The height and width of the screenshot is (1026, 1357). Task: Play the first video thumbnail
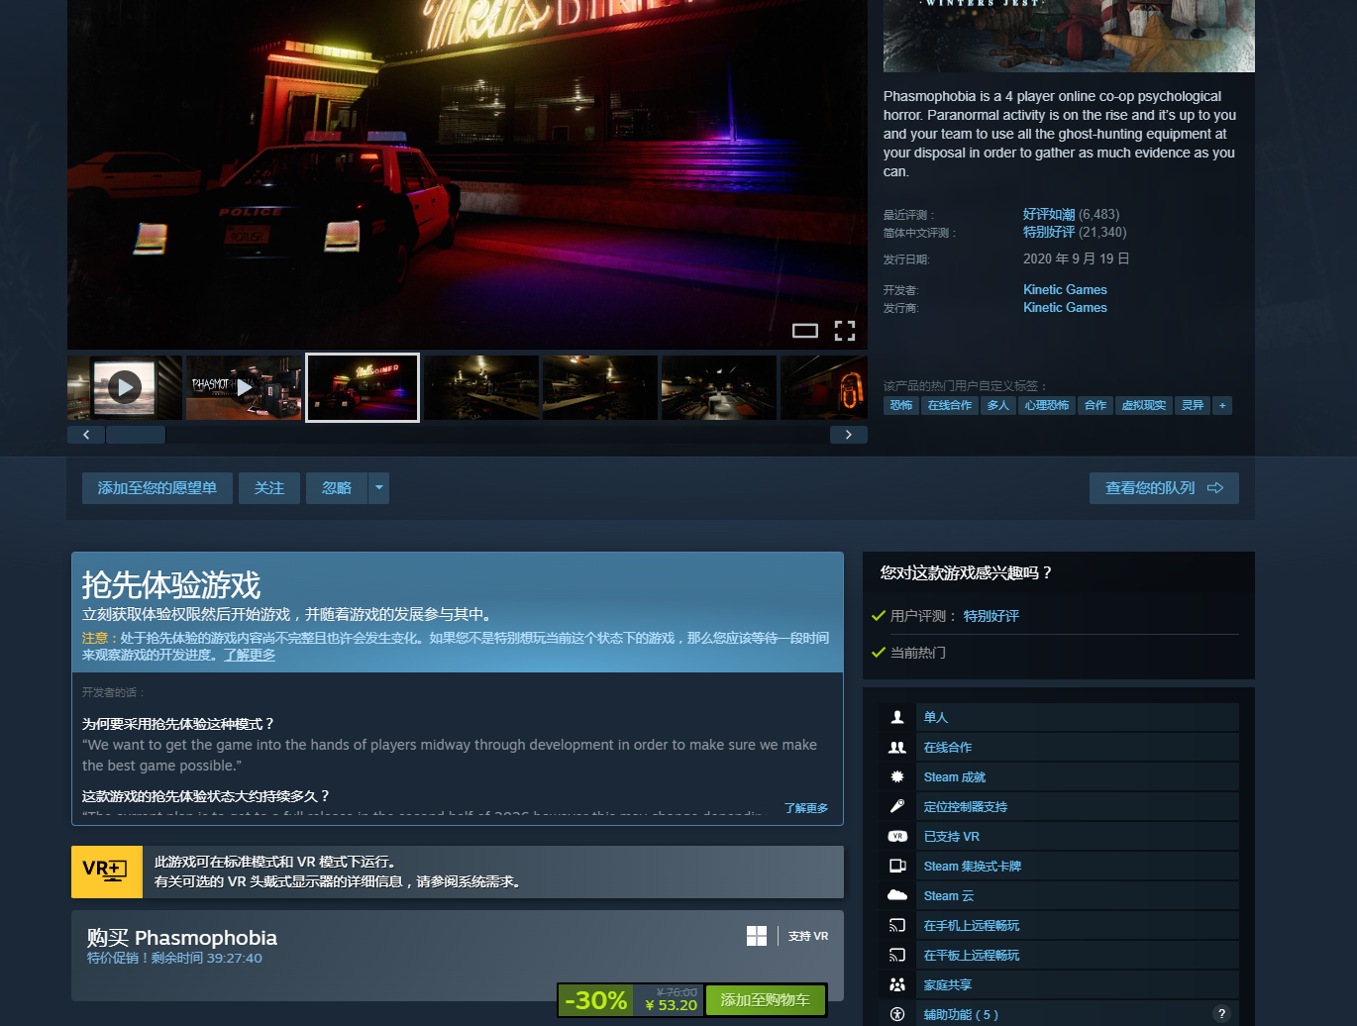click(x=125, y=387)
